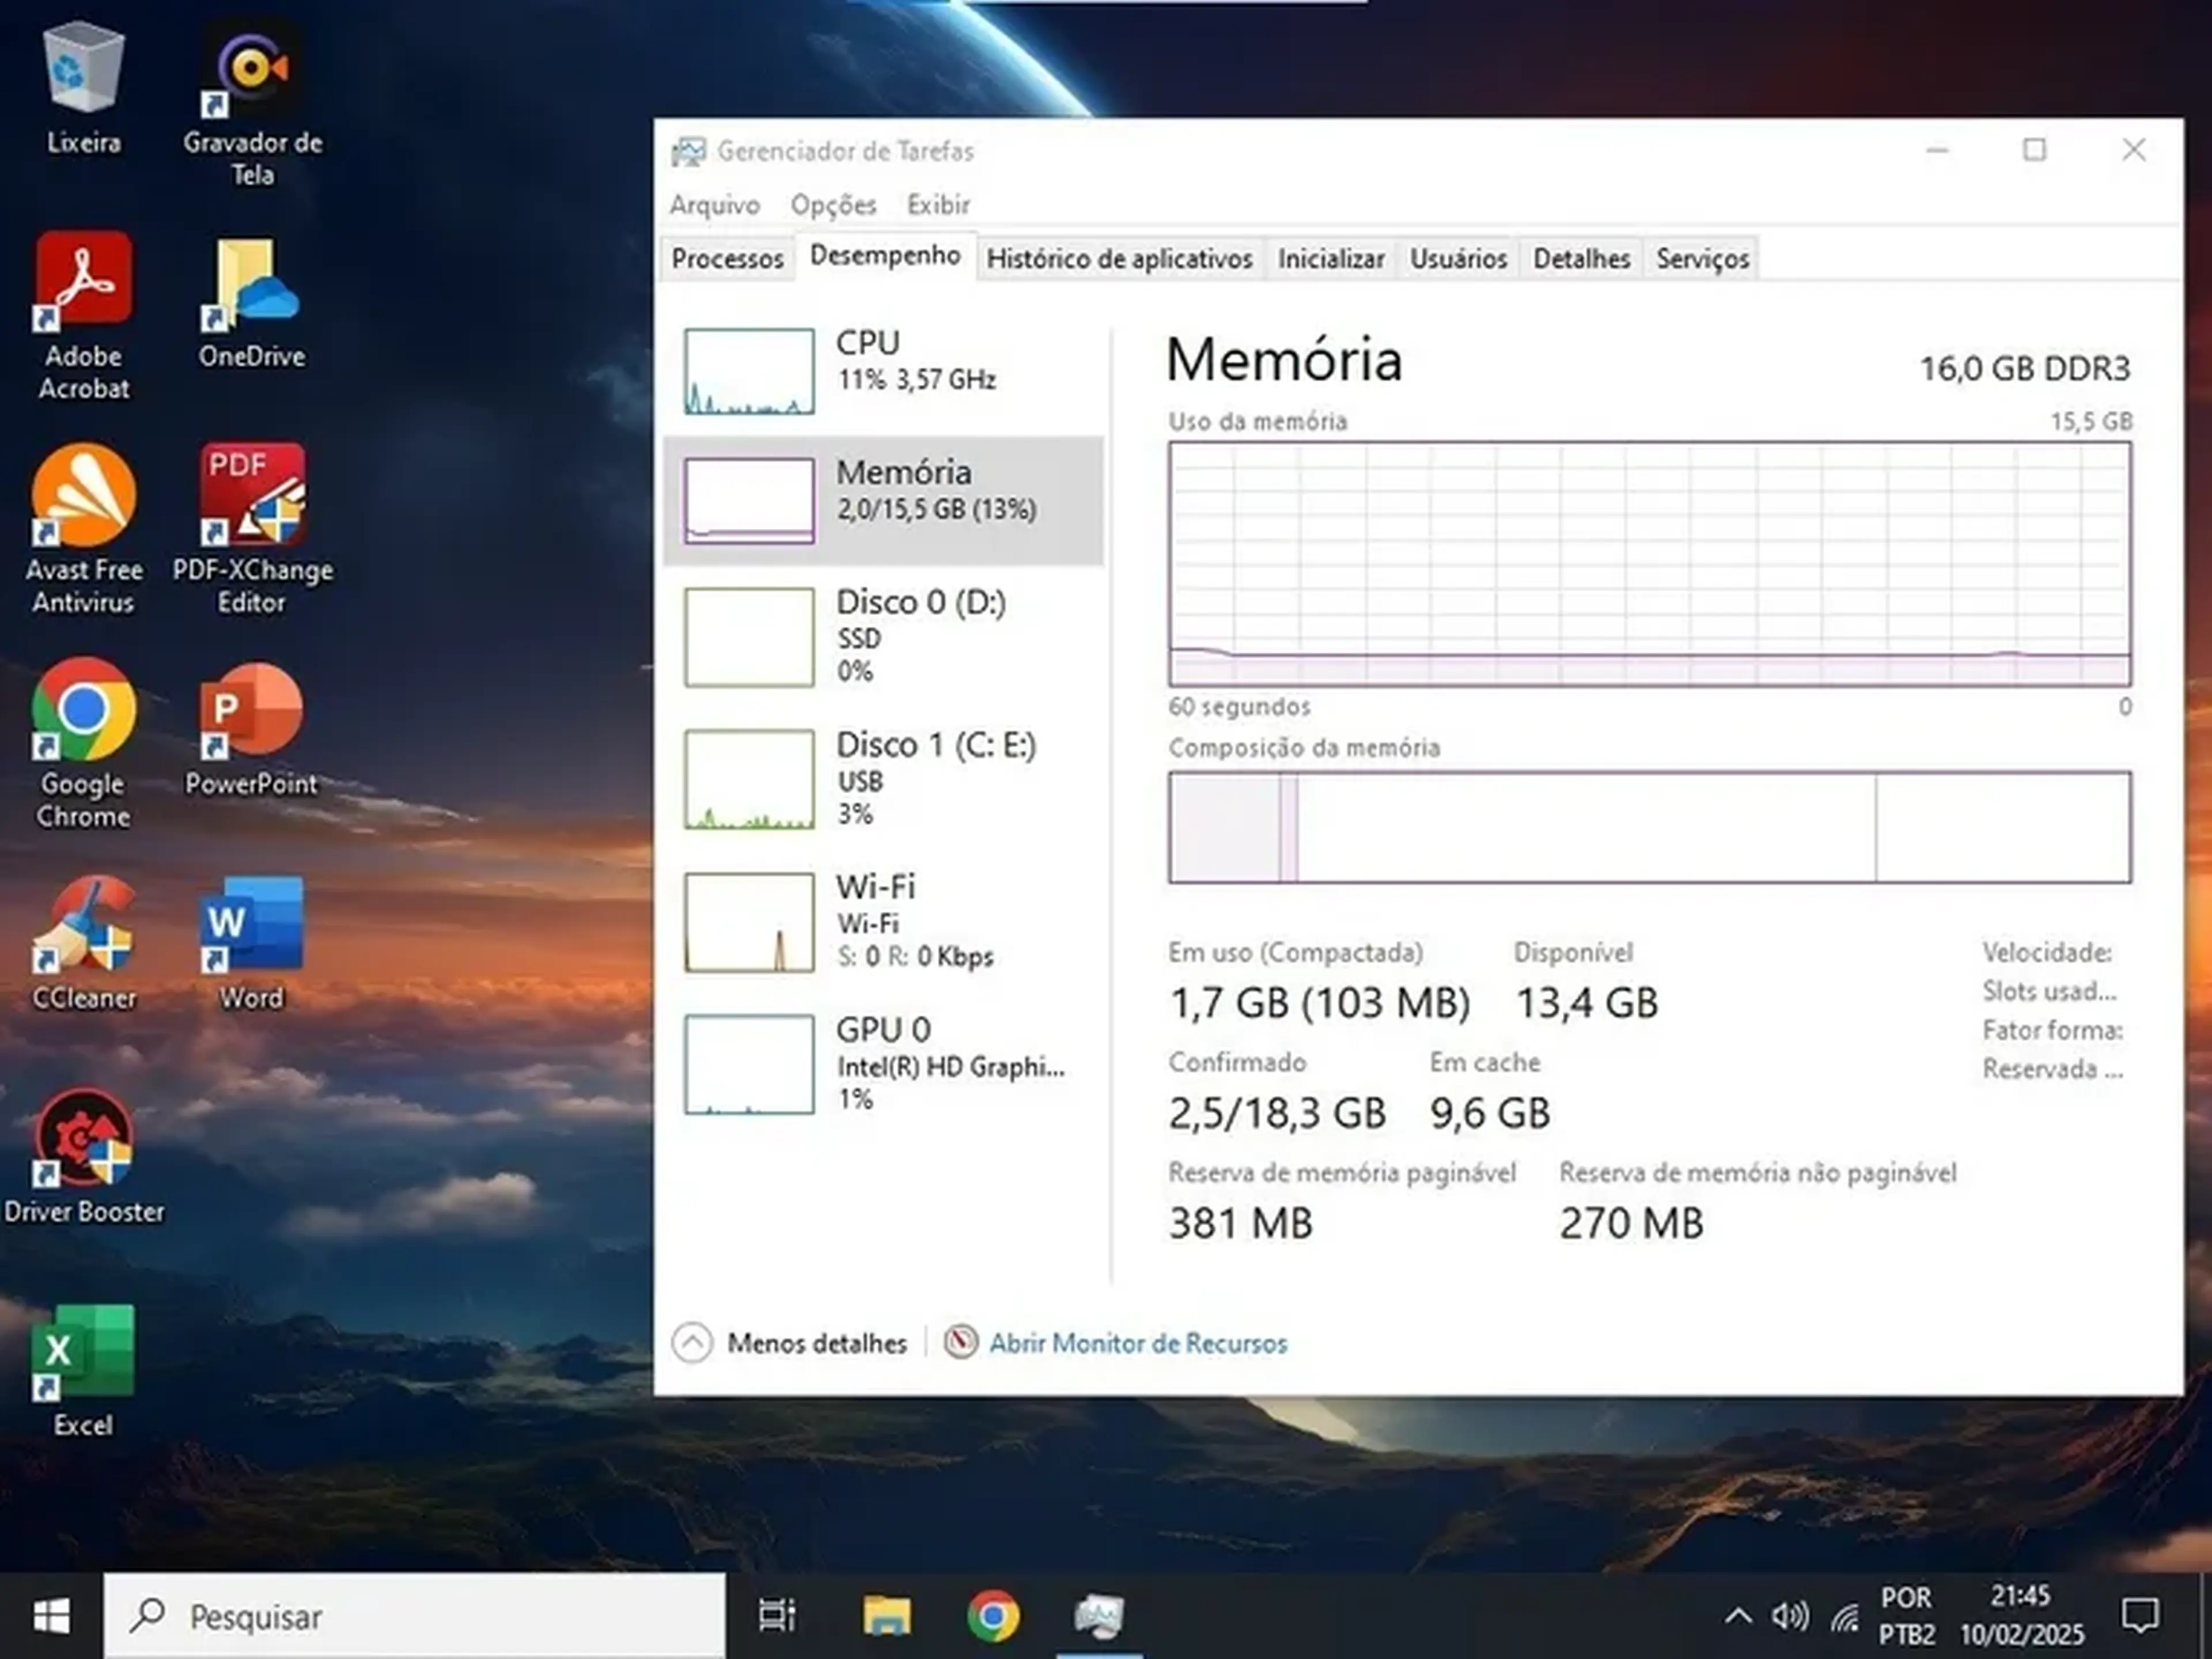
Task: Open the Opções menu
Action: coord(833,205)
